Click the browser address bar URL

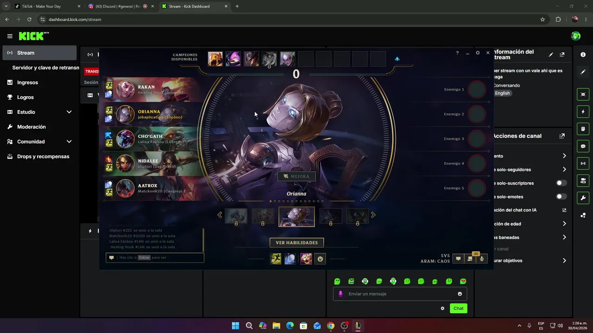coord(75,19)
